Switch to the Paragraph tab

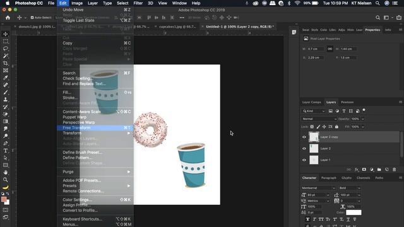[x=328, y=178]
